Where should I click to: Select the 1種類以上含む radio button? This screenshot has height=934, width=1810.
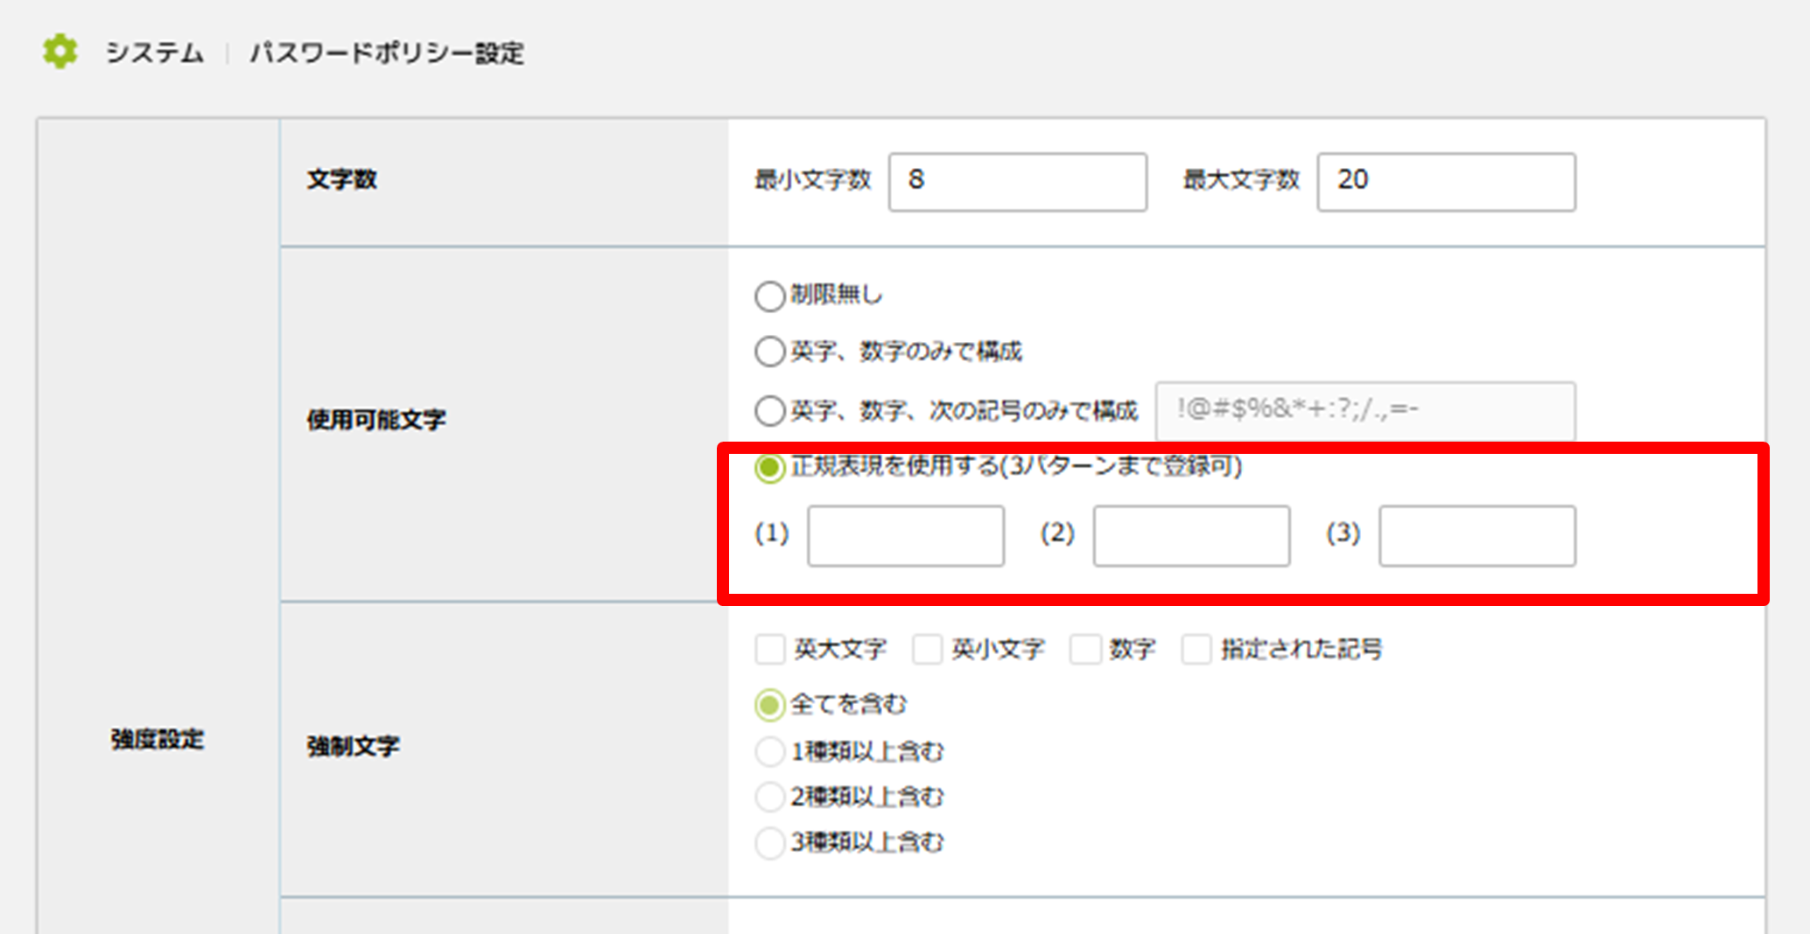769,751
